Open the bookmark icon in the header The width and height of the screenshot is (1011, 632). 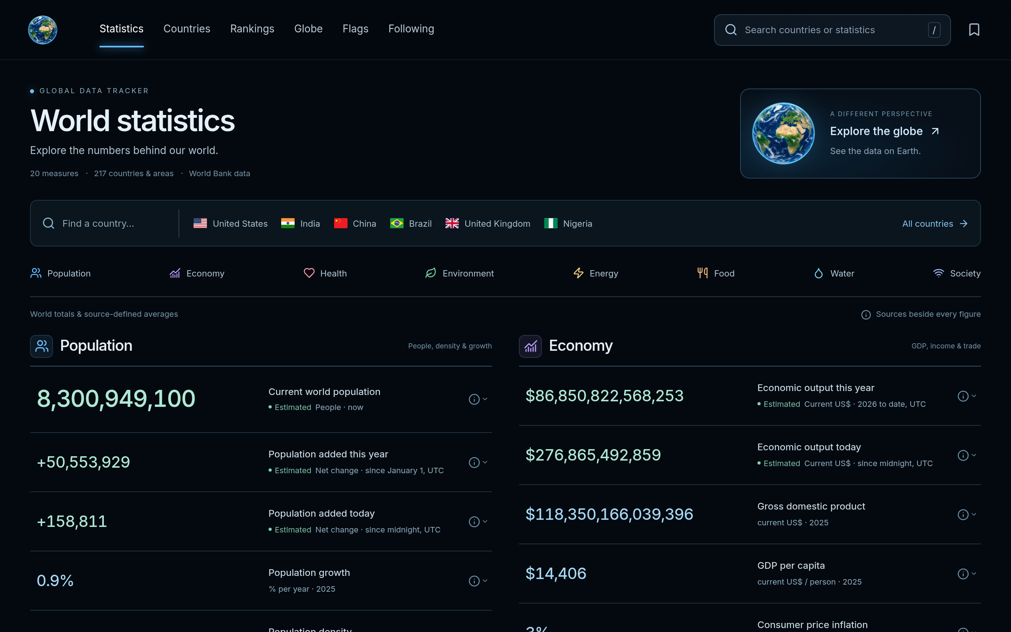[x=974, y=30]
